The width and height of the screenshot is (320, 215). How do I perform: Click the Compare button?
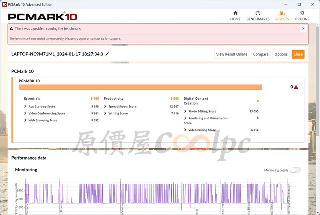click(261, 54)
